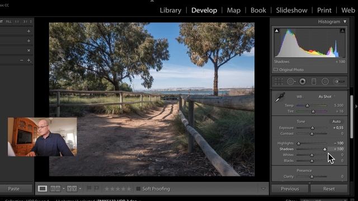The image size is (358, 201).
Task: Flag photo as picked
Action: click(x=89, y=189)
